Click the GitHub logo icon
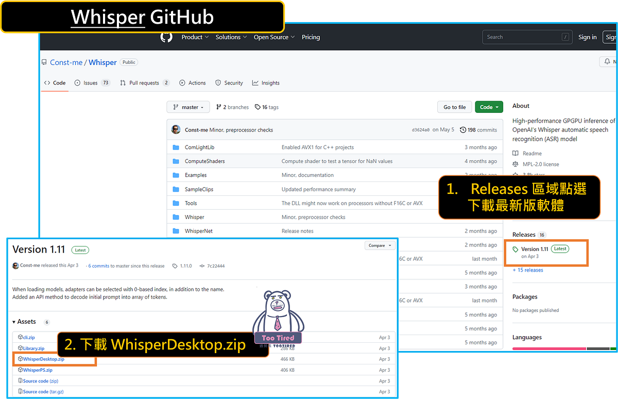Viewport: 618px width, 399px height. click(166, 37)
